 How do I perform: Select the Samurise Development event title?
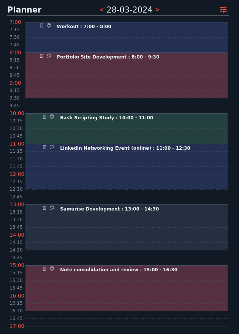tap(109, 209)
